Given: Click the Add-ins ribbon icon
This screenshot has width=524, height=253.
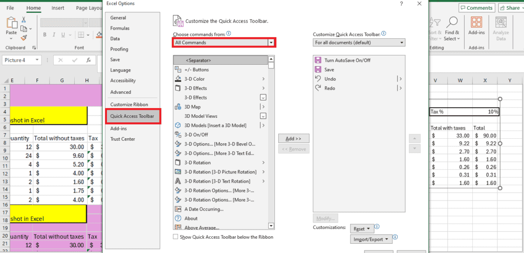Looking at the screenshot, I should 476,22.
